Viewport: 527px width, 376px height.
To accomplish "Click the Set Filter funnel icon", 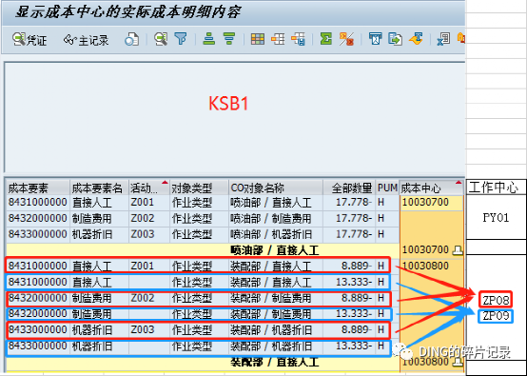I will point(181,39).
